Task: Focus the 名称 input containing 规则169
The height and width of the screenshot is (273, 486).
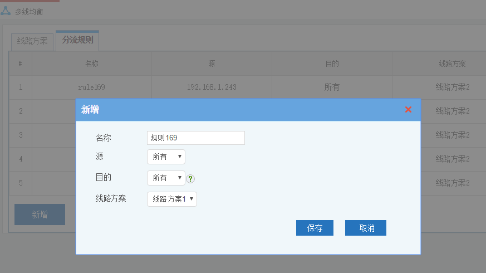Action: pyautogui.click(x=195, y=138)
